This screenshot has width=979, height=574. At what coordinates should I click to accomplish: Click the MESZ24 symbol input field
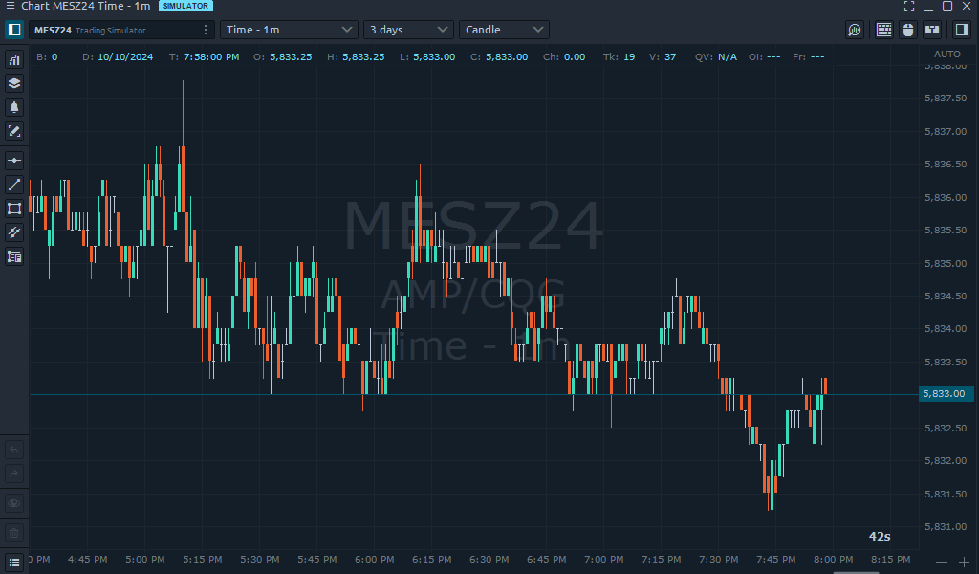pyautogui.click(x=113, y=30)
